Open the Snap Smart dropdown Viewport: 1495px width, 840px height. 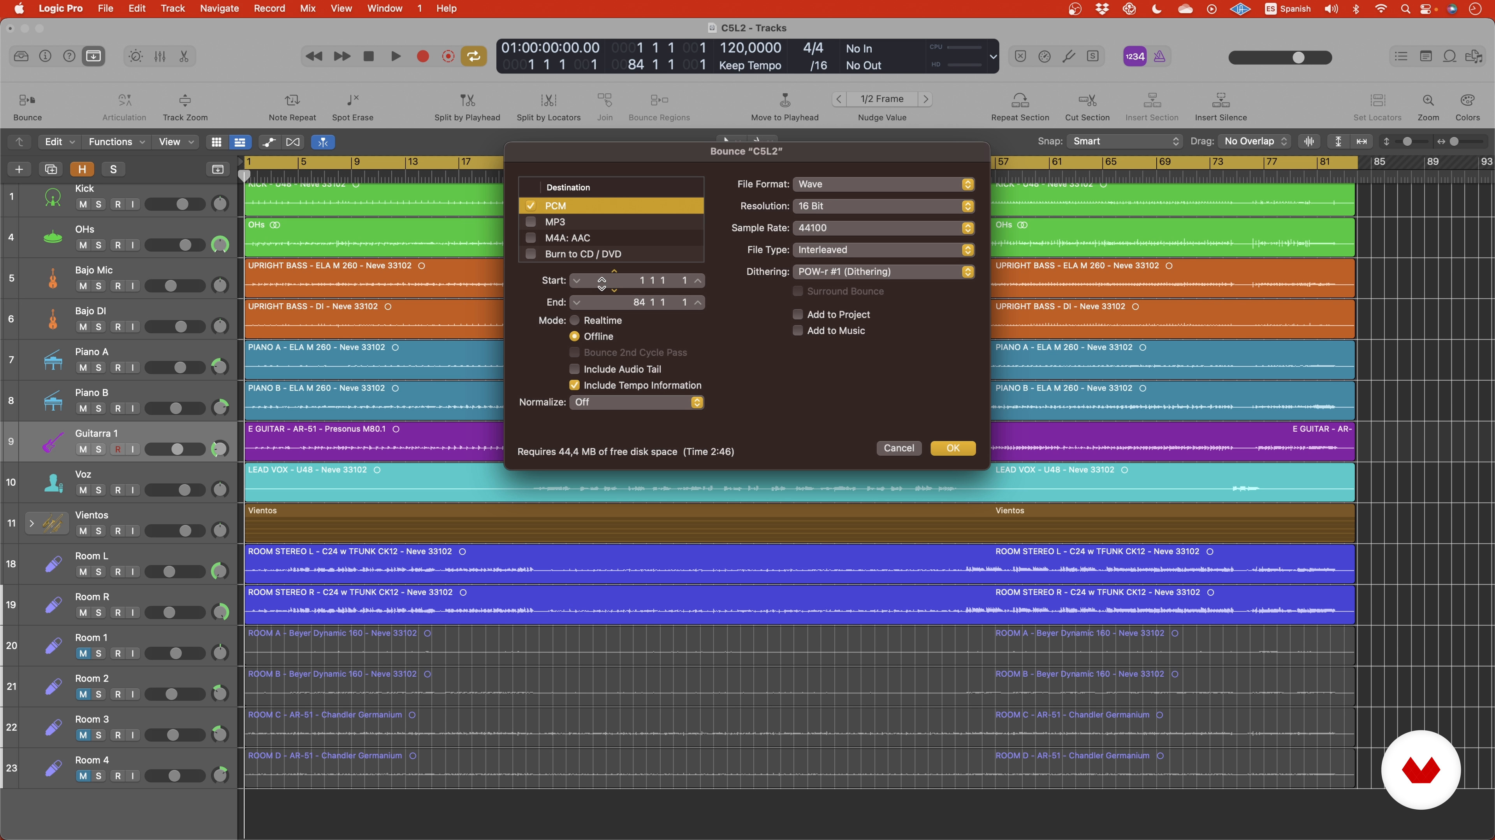[1124, 141]
